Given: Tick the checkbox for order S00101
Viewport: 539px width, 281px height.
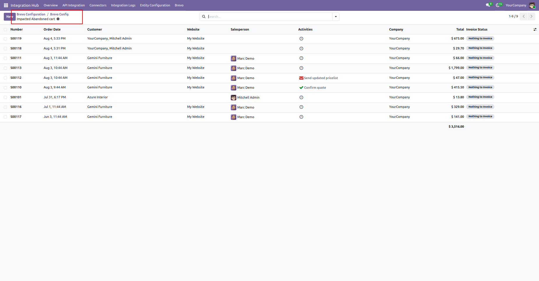Looking at the screenshot, I should [6, 97].
